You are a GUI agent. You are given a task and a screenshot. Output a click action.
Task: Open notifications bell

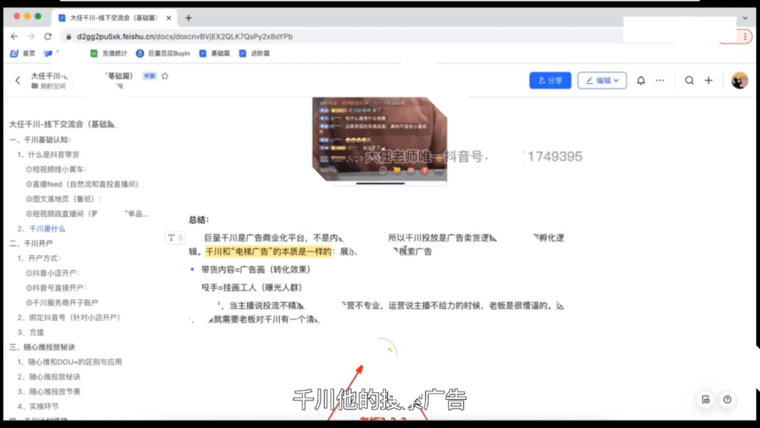(x=641, y=80)
